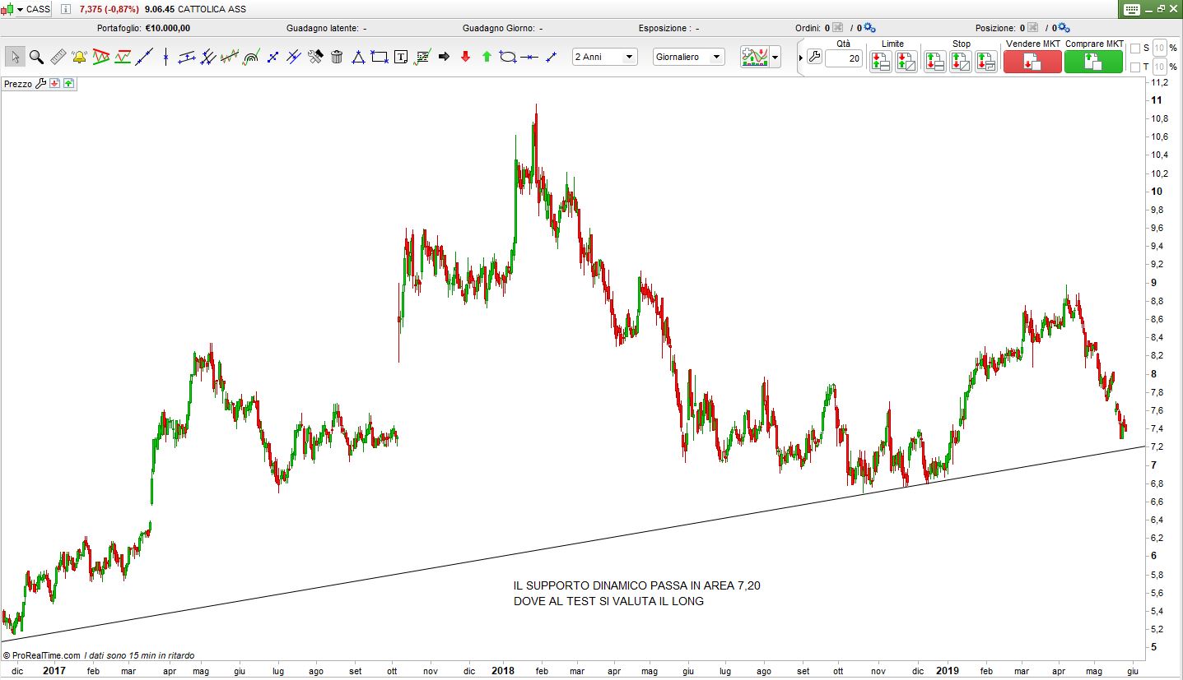Viewport: 1183px width, 680px height.
Task: Open the alert bell tool
Action: coord(80,57)
